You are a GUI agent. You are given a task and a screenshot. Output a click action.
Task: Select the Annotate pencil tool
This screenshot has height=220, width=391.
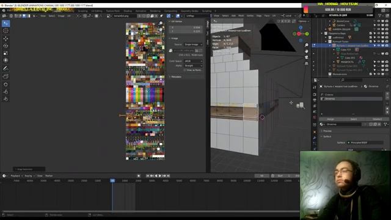click(x=5, y=68)
